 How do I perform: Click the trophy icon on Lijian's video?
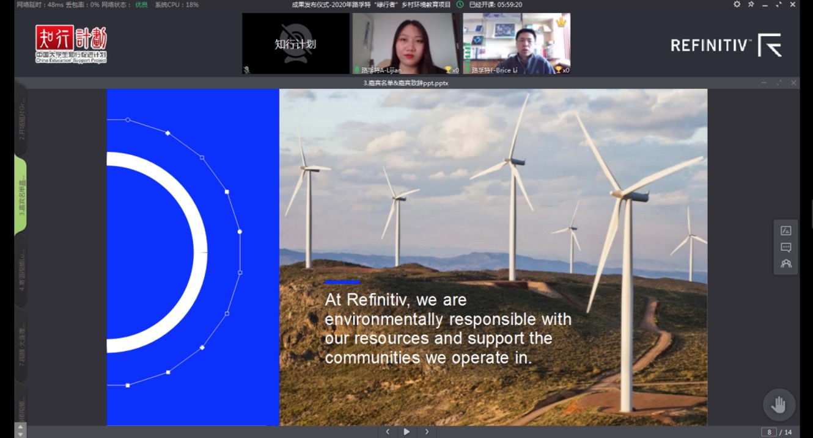[x=448, y=70]
